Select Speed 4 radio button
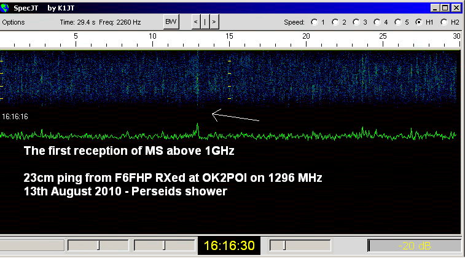Screen dimensions: 465x258 pyautogui.click(x=377, y=22)
